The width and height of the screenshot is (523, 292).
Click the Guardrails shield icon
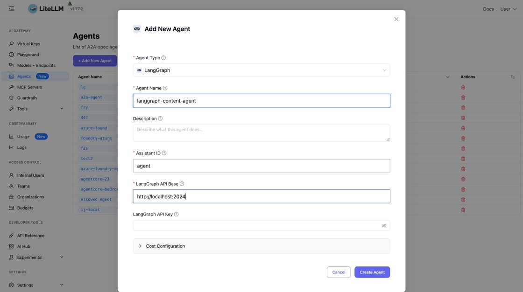[11, 97]
